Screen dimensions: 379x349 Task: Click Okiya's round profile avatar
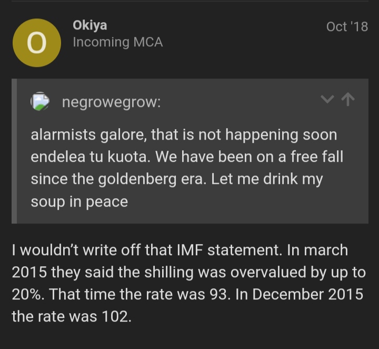36,43
